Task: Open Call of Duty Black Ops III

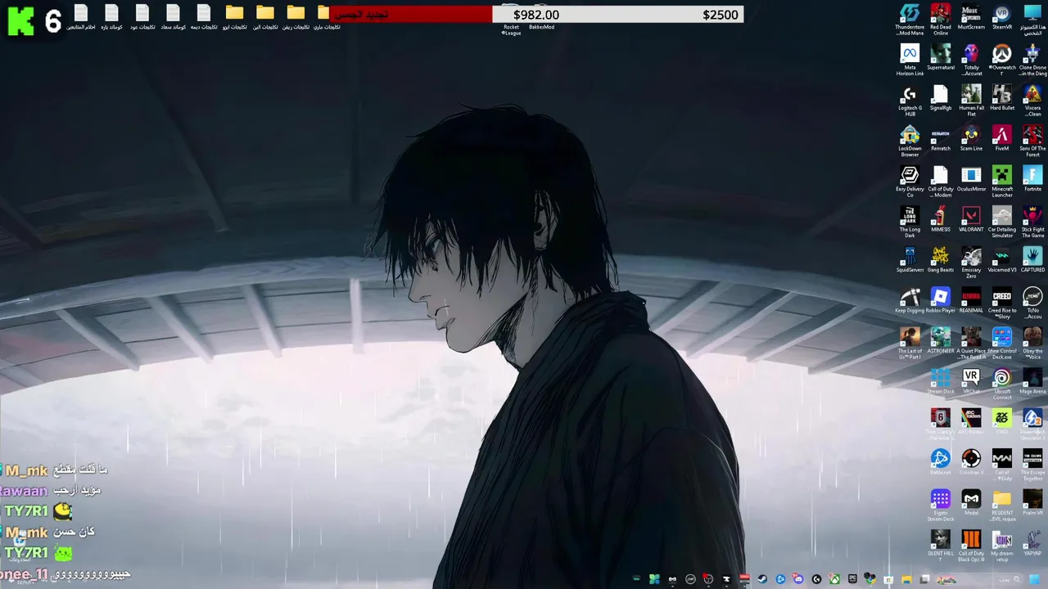Action: coord(971,546)
